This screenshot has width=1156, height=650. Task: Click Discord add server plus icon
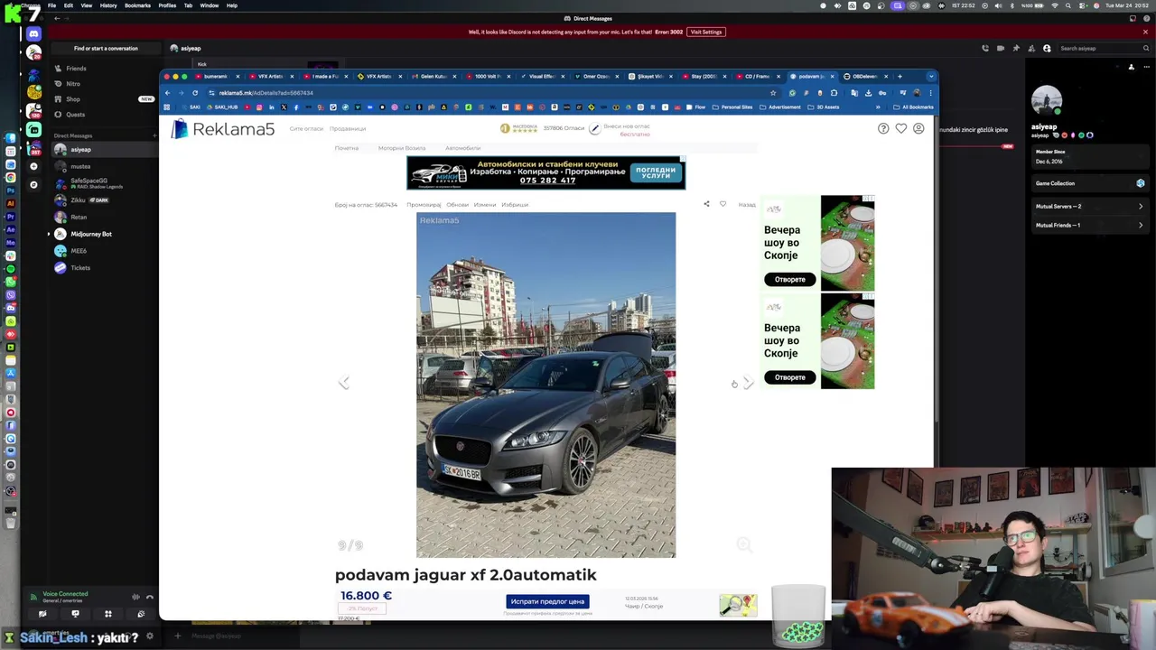point(33,166)
